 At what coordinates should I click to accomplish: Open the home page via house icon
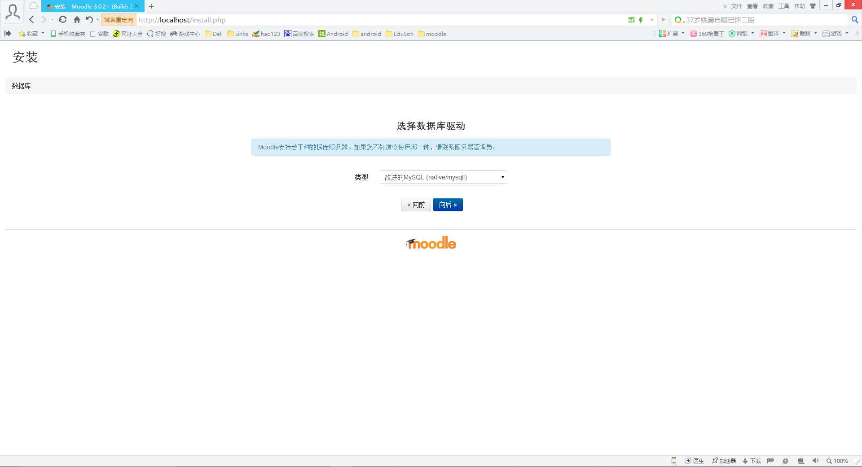coord(77,20)
